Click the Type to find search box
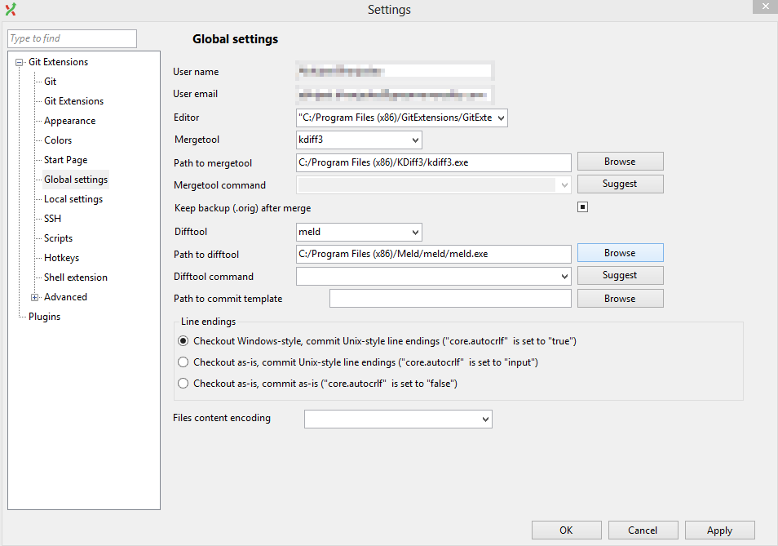 point(73,38)
